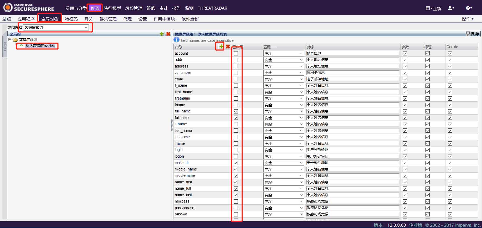Uncheck the 标题 checkbox for ccnumber
Viewport: 482px width, 228px height.
point(428,72)
